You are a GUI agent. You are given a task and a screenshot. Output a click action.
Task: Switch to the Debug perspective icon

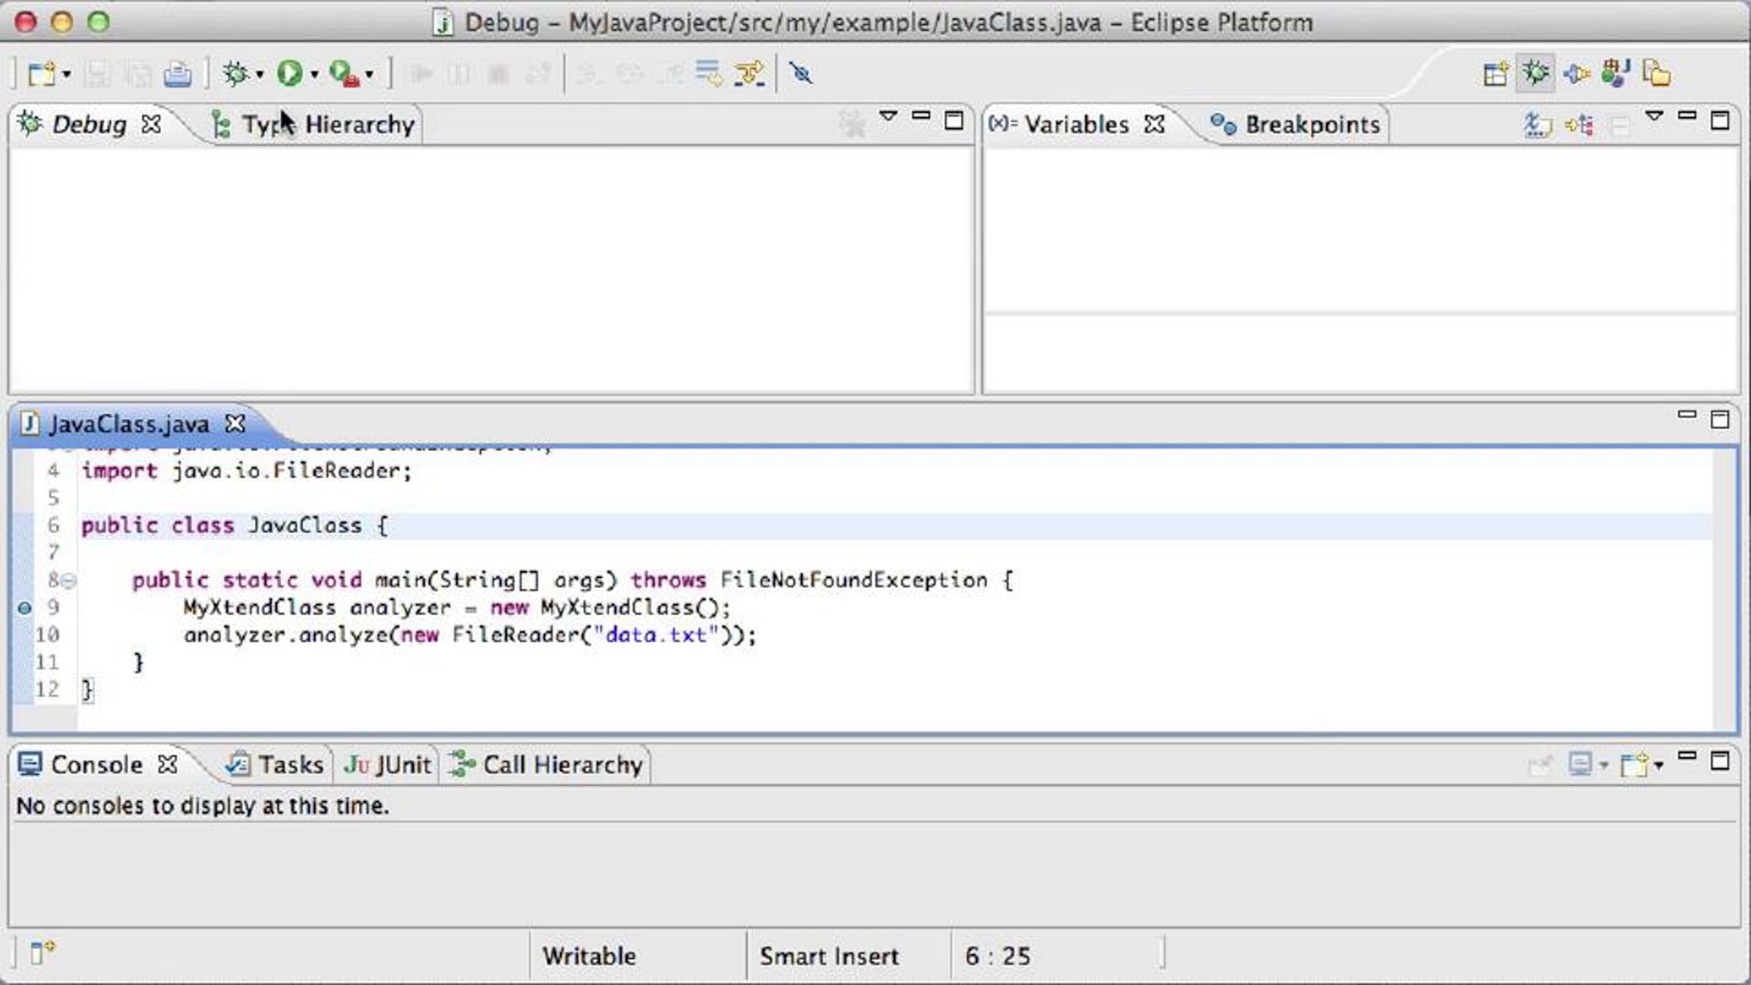point(1536,73)
